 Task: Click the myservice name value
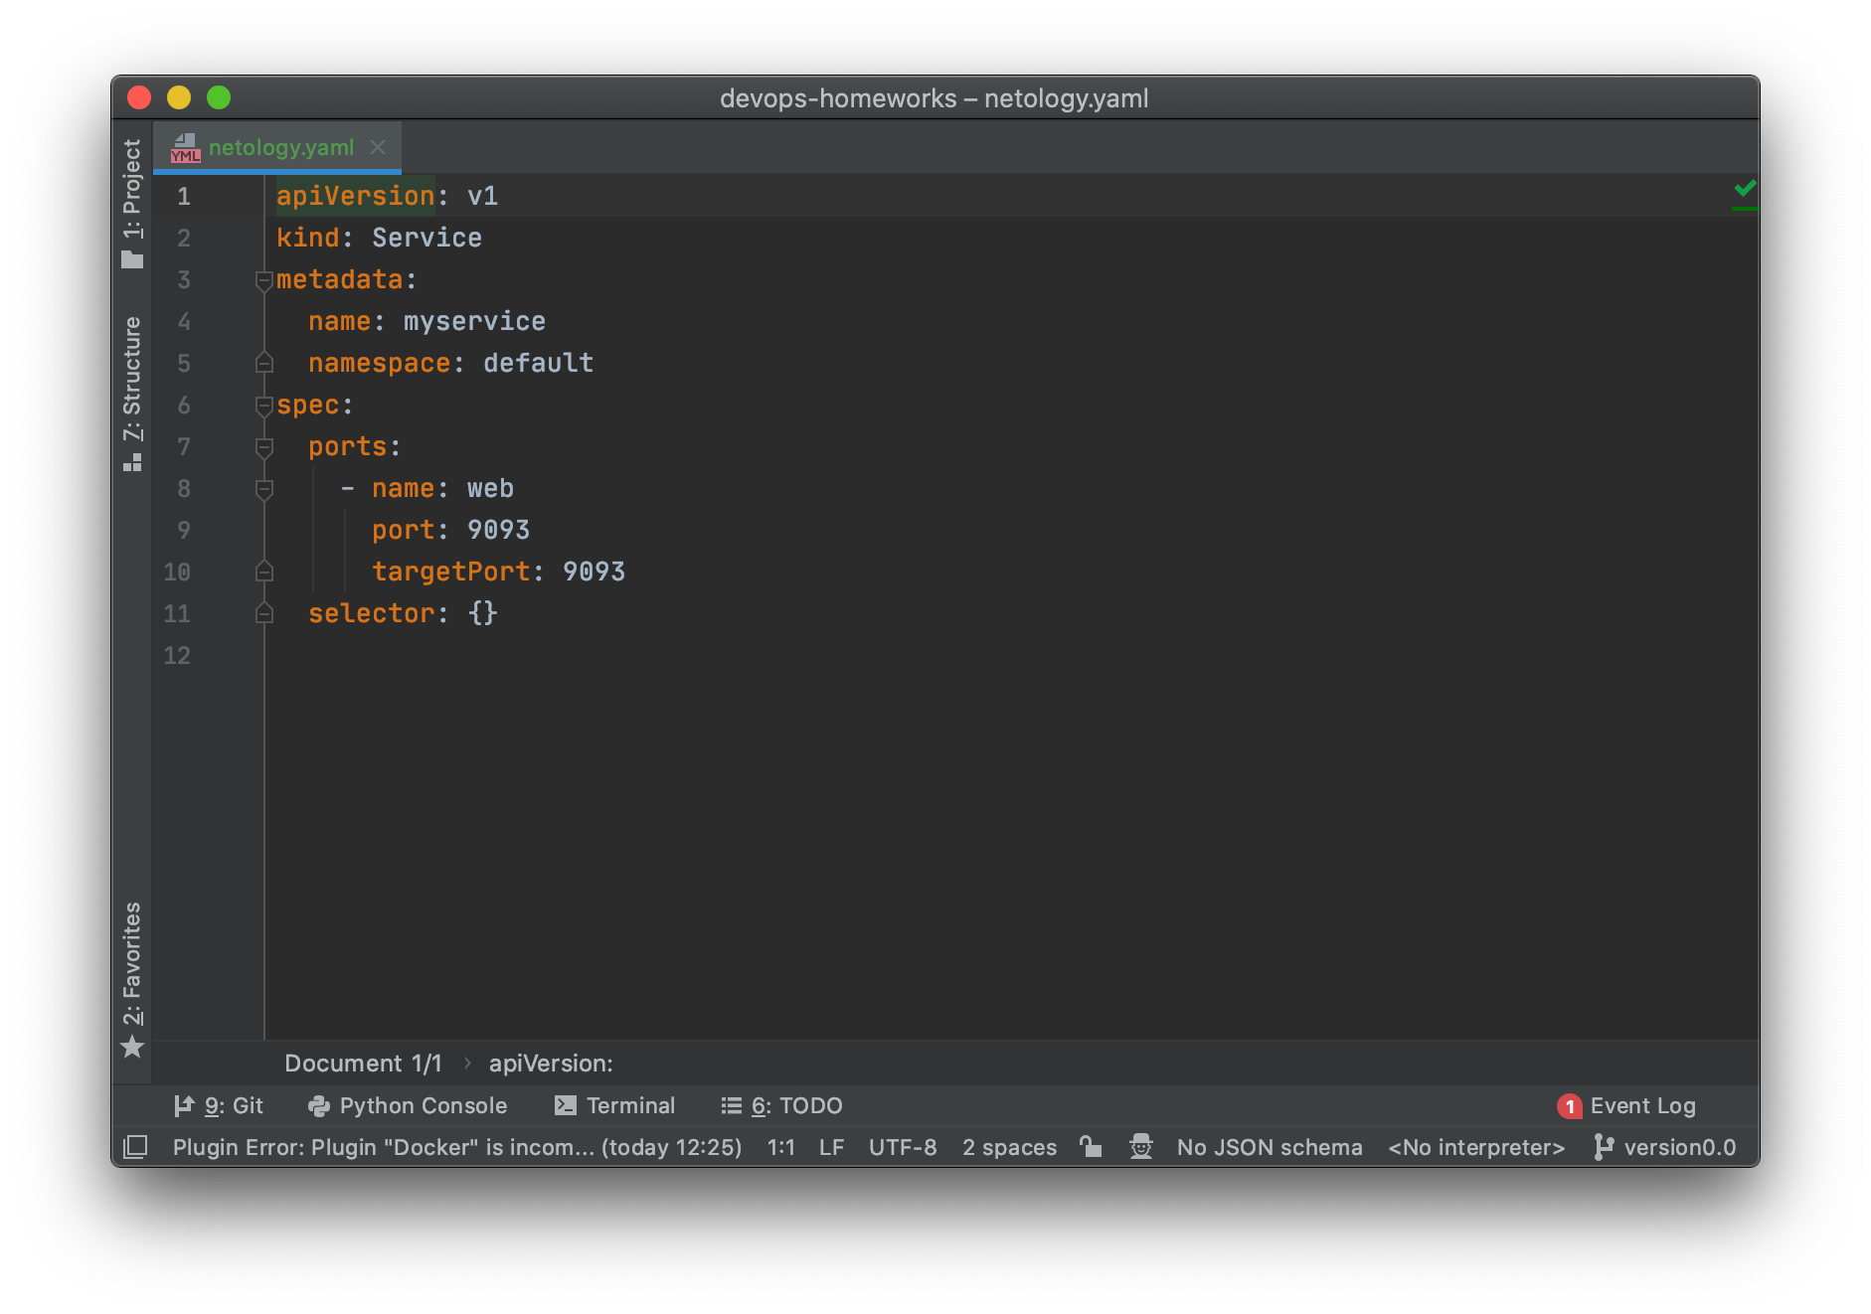point(474,321)
